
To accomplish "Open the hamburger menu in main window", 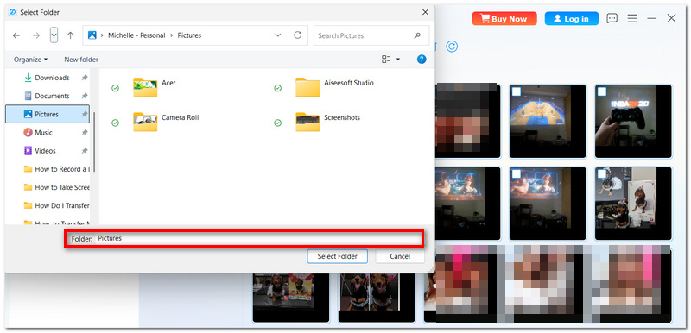I will tap(632, 18).
